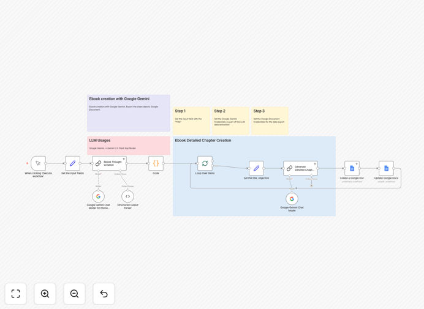Zoom in on the canvas

tap(45, 294)
